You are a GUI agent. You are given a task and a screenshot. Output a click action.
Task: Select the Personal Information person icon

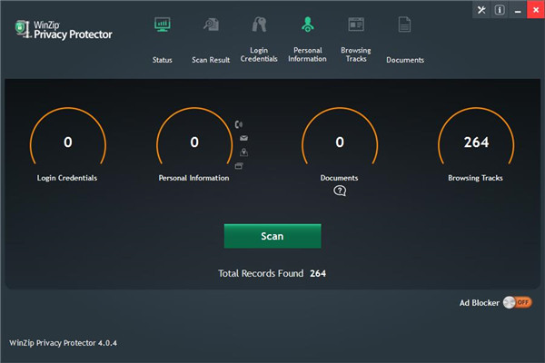click(308, 25)
